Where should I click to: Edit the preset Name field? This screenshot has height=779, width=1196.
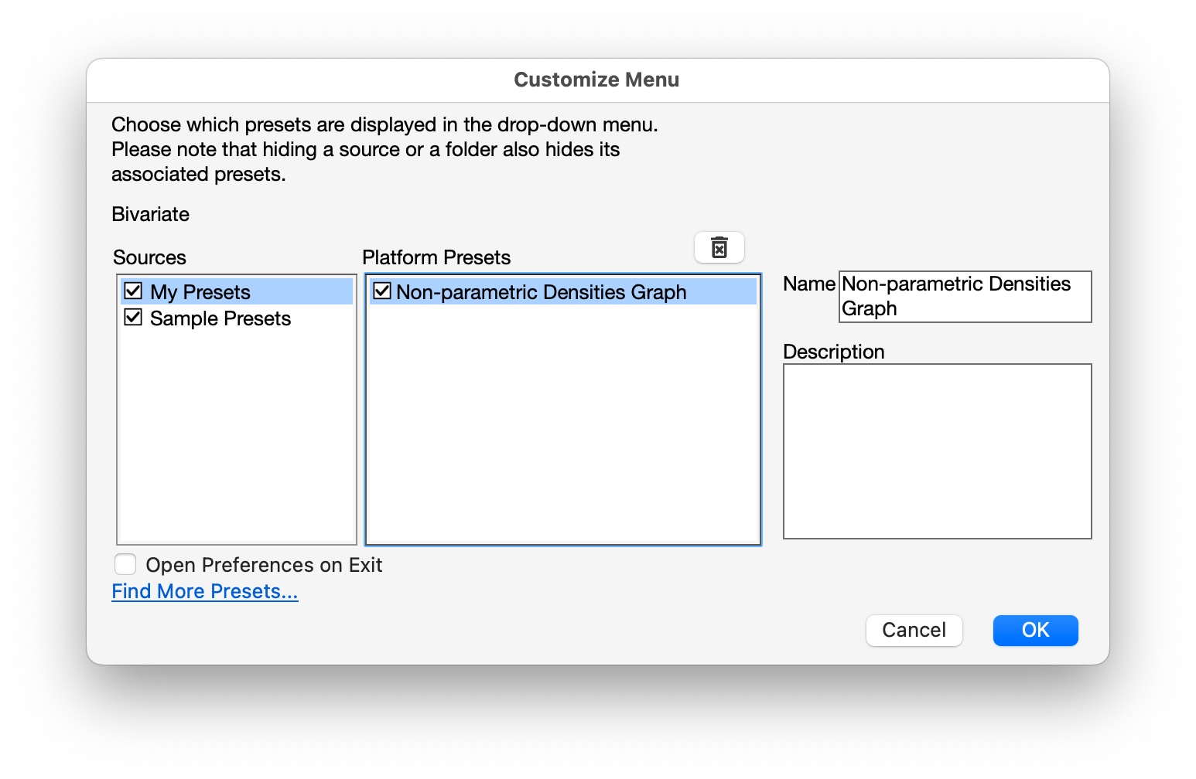(964, 297)
